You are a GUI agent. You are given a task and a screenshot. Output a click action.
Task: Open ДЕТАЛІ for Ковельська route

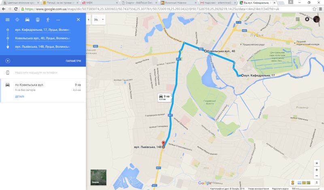19,97
